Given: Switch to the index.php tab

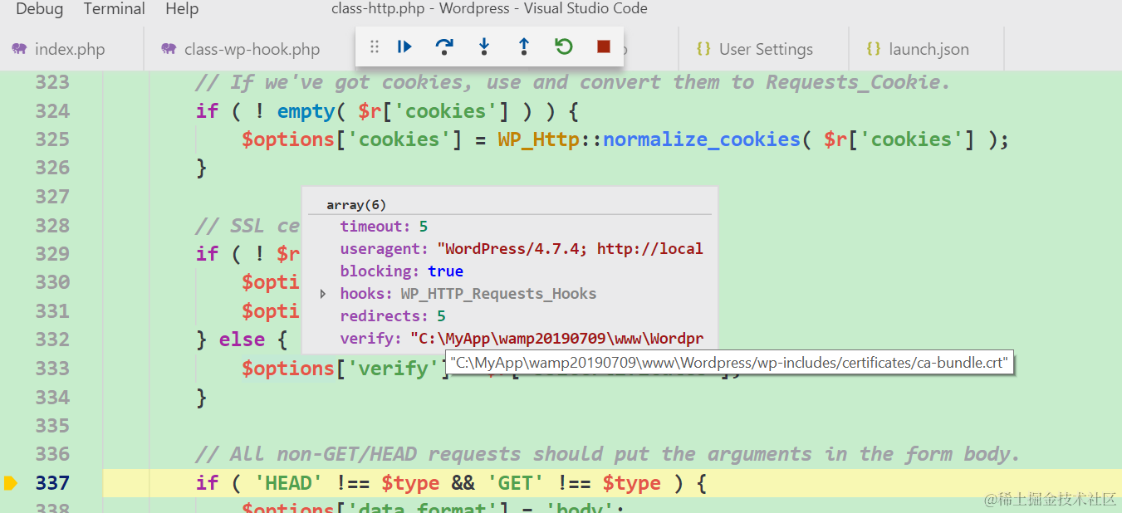Looking at the screenshot, I should tap(71, 49).
